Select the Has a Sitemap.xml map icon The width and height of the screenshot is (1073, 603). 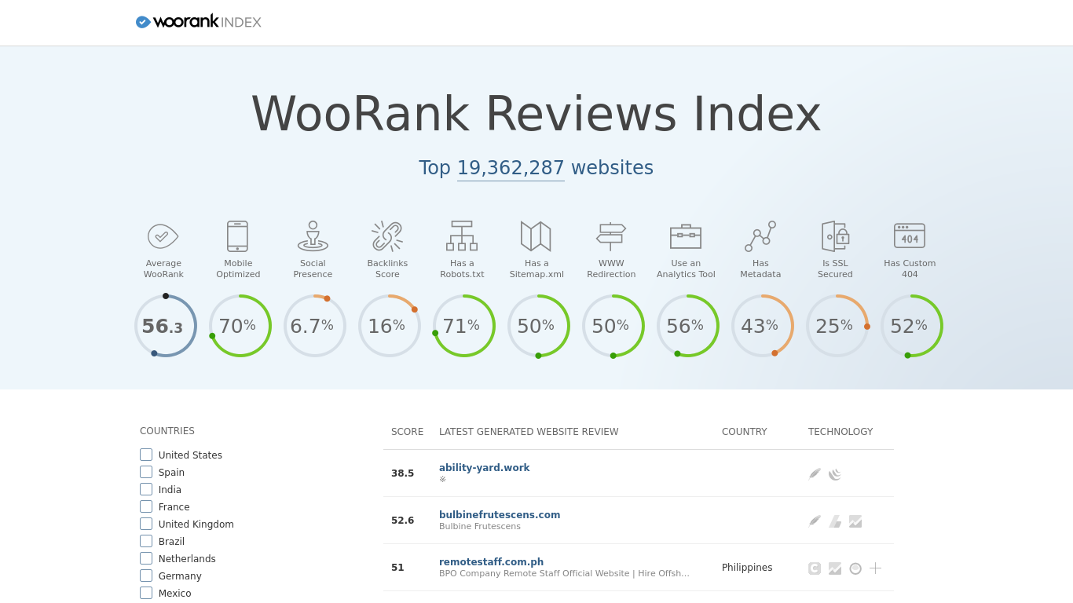pos(536,236)
